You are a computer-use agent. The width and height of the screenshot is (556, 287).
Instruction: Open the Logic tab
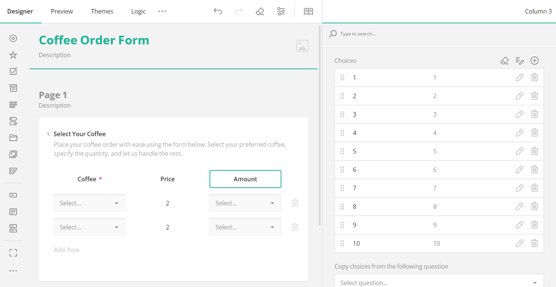coord(138,11)
